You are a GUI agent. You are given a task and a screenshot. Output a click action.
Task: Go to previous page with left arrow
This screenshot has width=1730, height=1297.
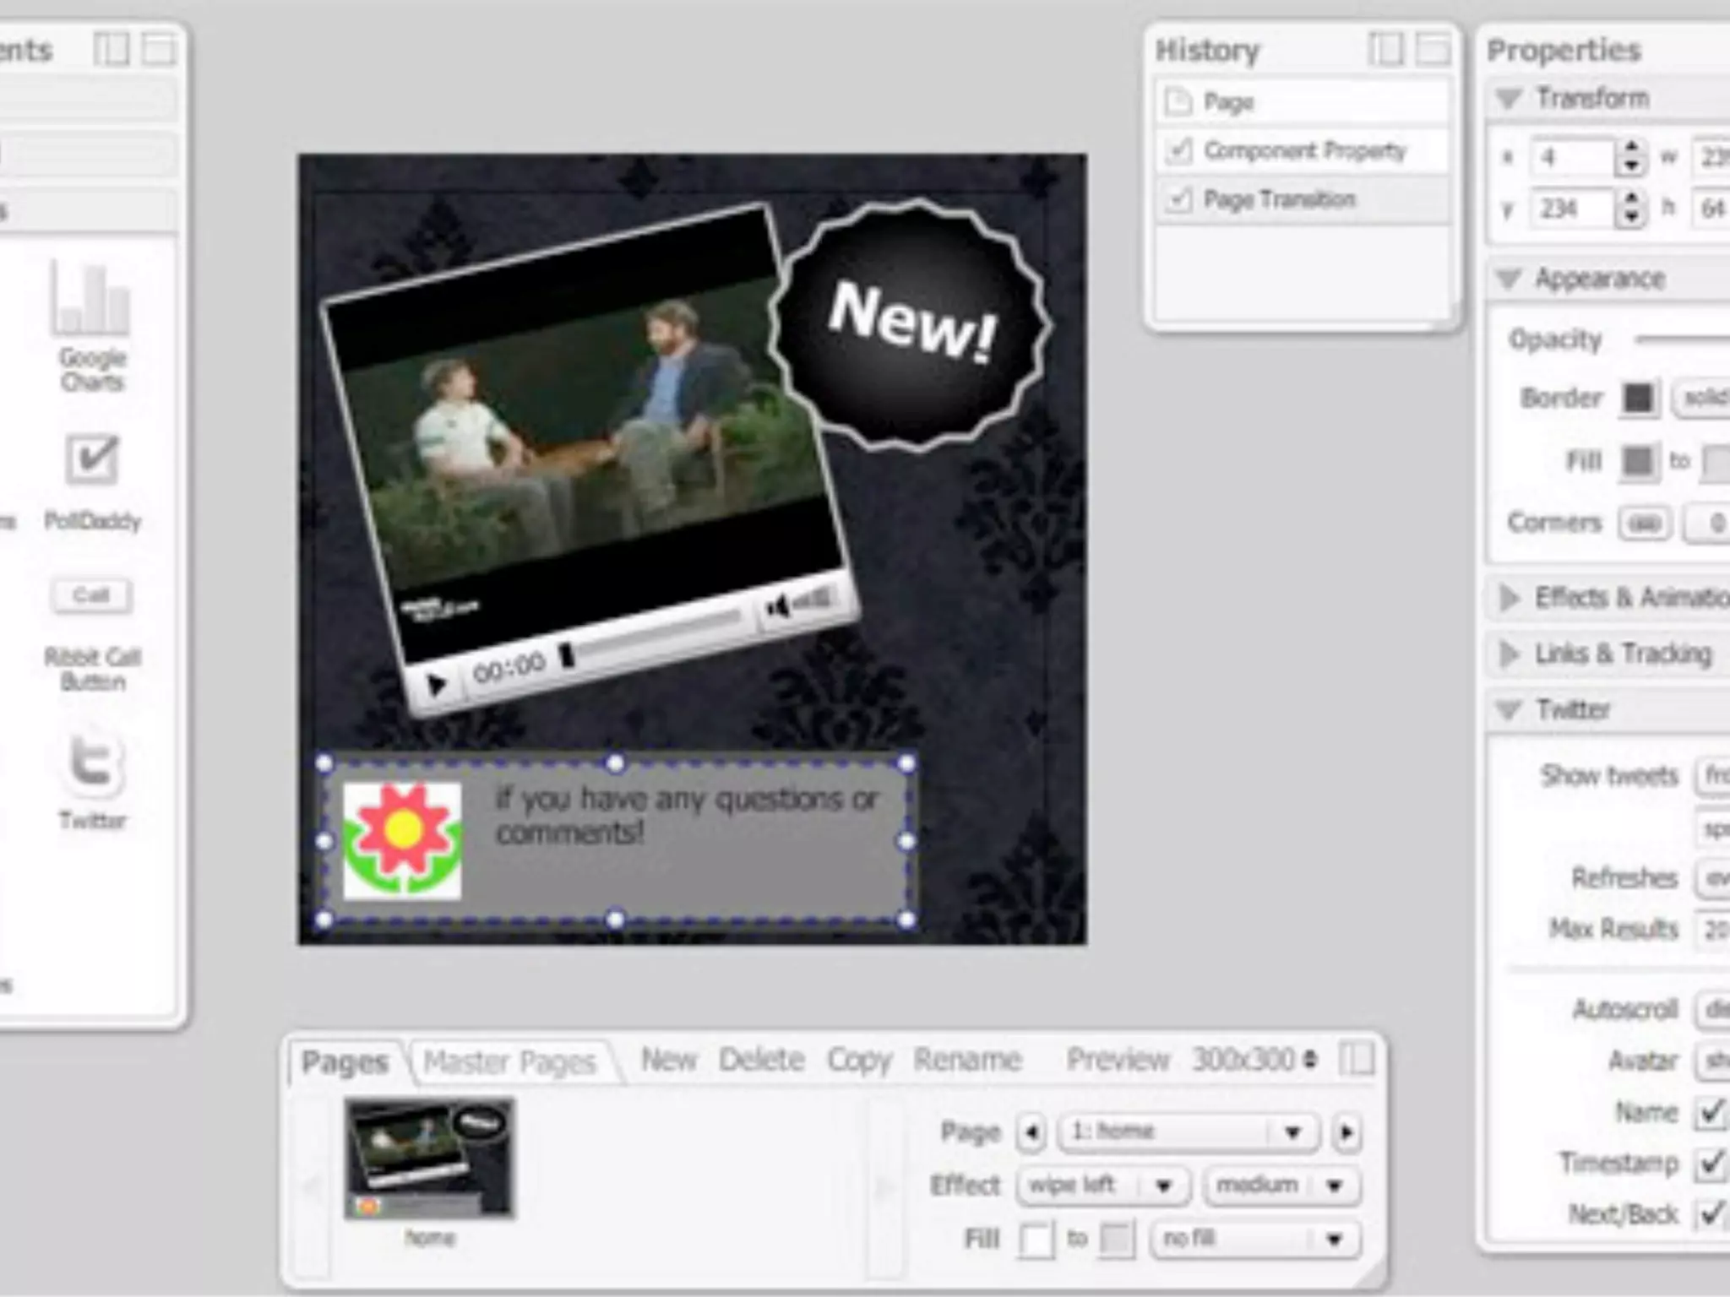[x=1031, y=1132]
